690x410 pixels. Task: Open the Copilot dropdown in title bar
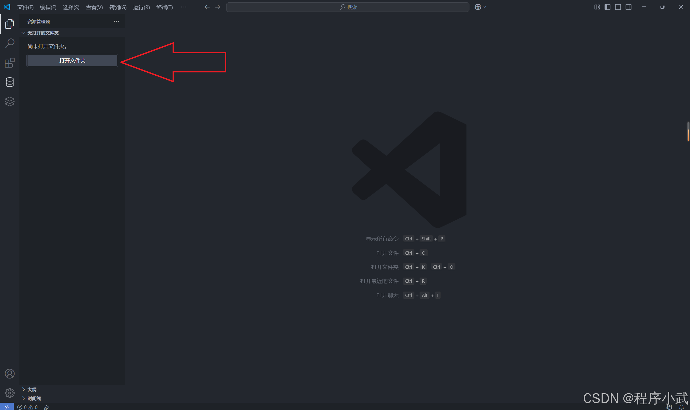tap(484, 7)
